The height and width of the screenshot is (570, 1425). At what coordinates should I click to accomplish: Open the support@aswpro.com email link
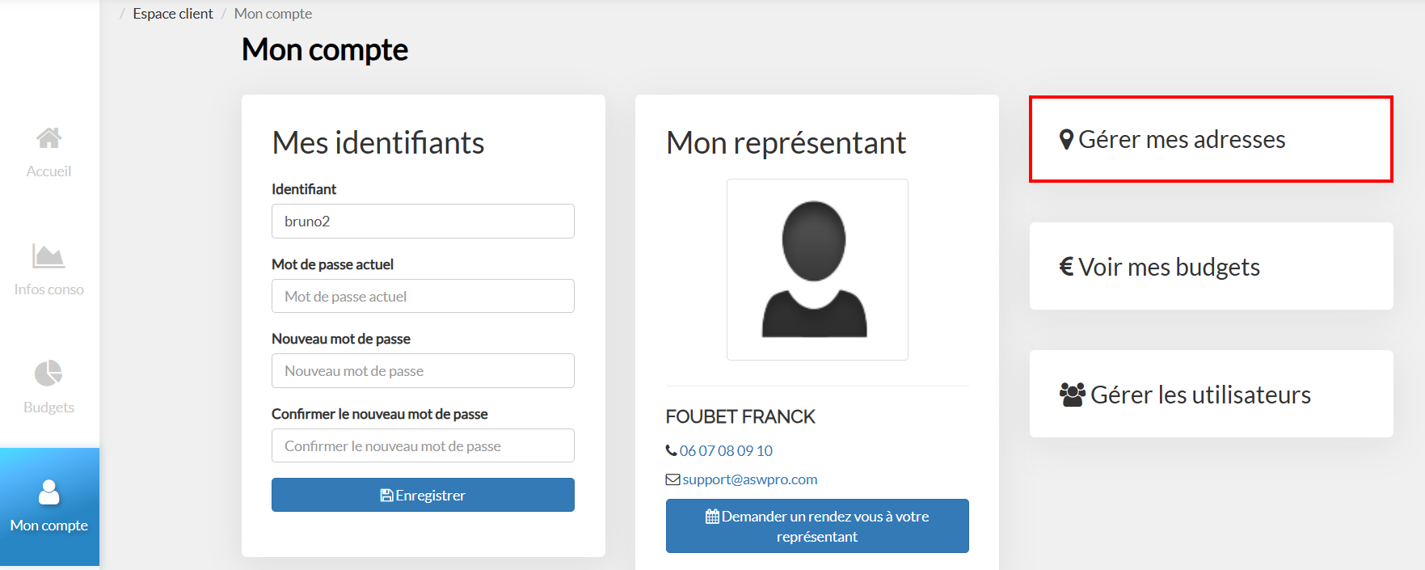(749, 479)
